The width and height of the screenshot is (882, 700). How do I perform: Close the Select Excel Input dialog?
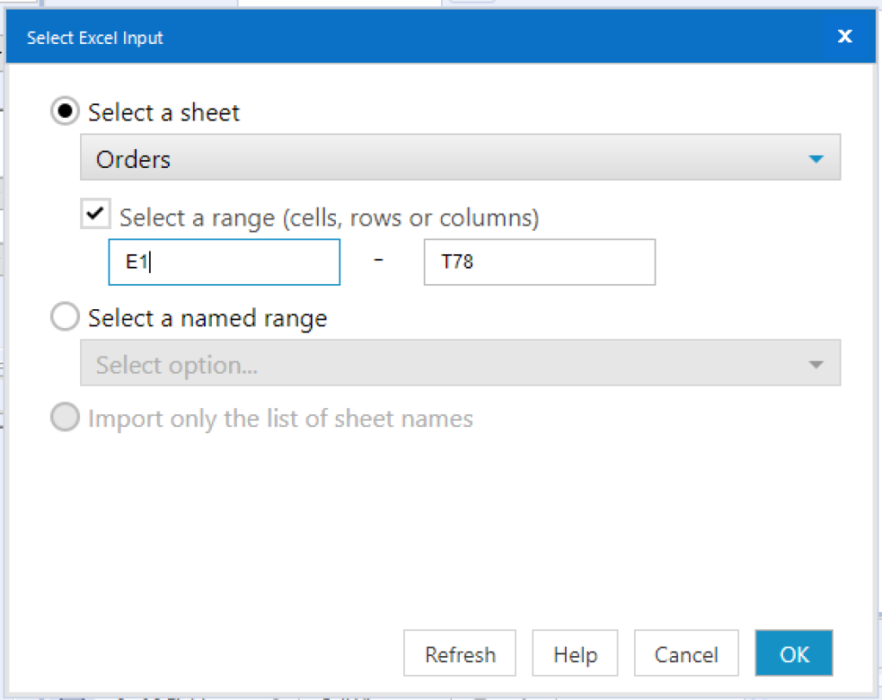(844, 36)
